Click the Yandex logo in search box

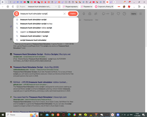coord(16,14)
